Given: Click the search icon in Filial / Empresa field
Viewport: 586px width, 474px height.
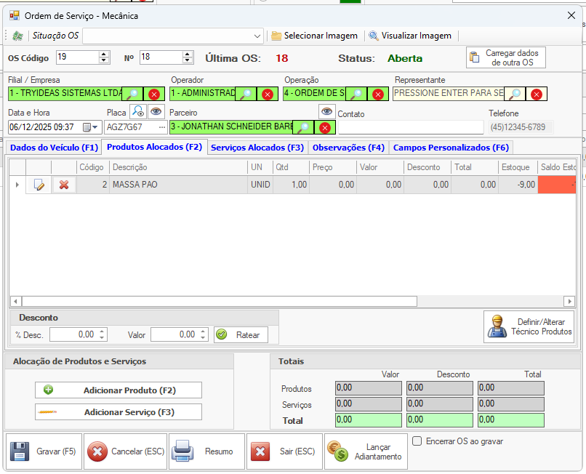Looking at the screenshot, I should [132, 94].
